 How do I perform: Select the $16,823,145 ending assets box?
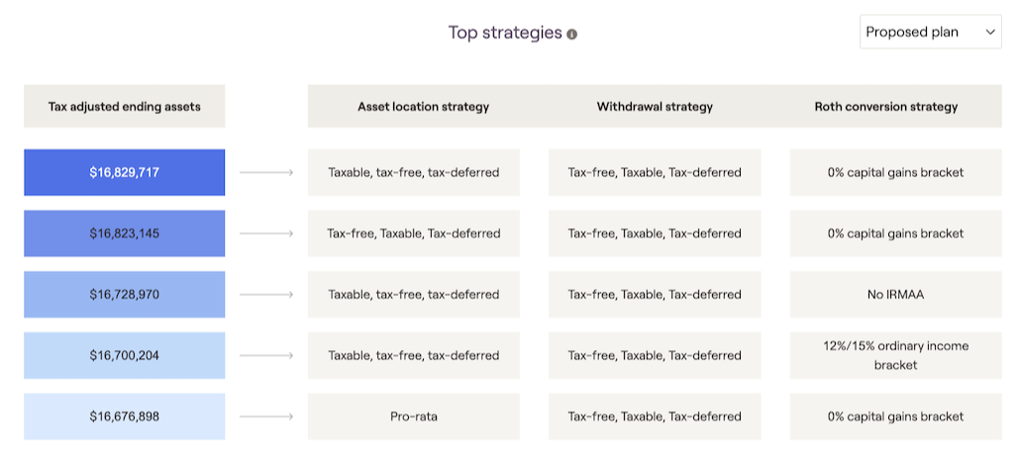124,233
